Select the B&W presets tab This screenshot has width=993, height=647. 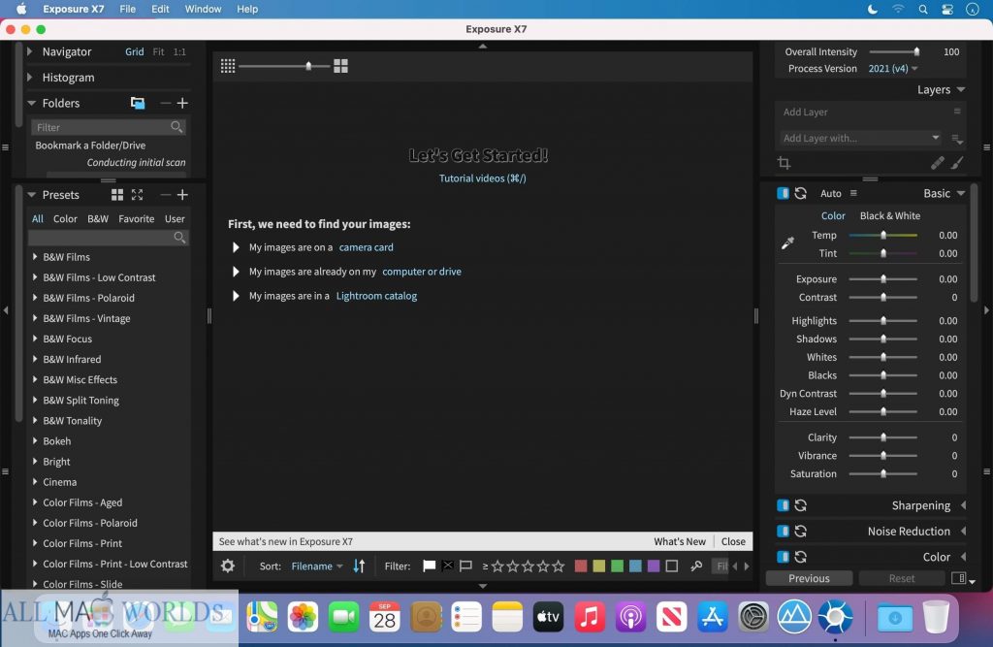(x=98, y=218)
